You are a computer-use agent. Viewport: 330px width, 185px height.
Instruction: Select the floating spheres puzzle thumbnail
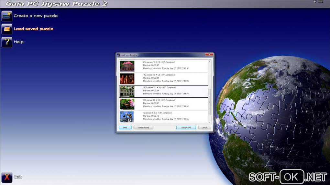coord(127,117)
